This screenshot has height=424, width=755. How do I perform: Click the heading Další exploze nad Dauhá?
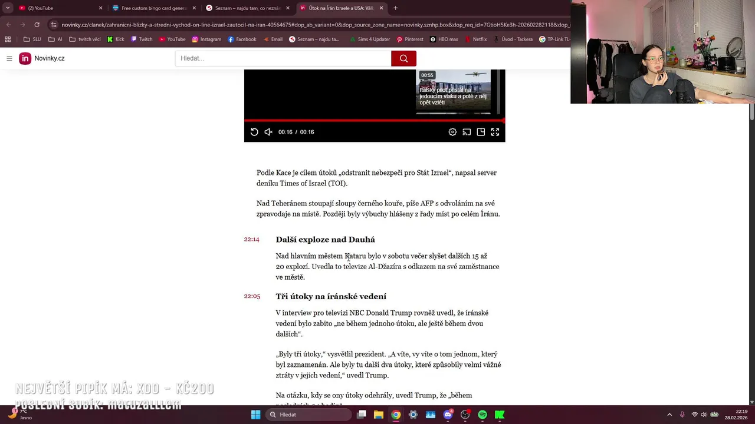[325, 240]
